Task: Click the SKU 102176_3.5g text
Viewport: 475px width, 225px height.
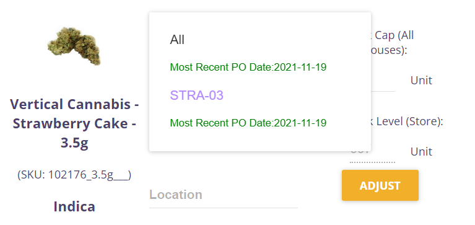Action: tap(74, 175)
